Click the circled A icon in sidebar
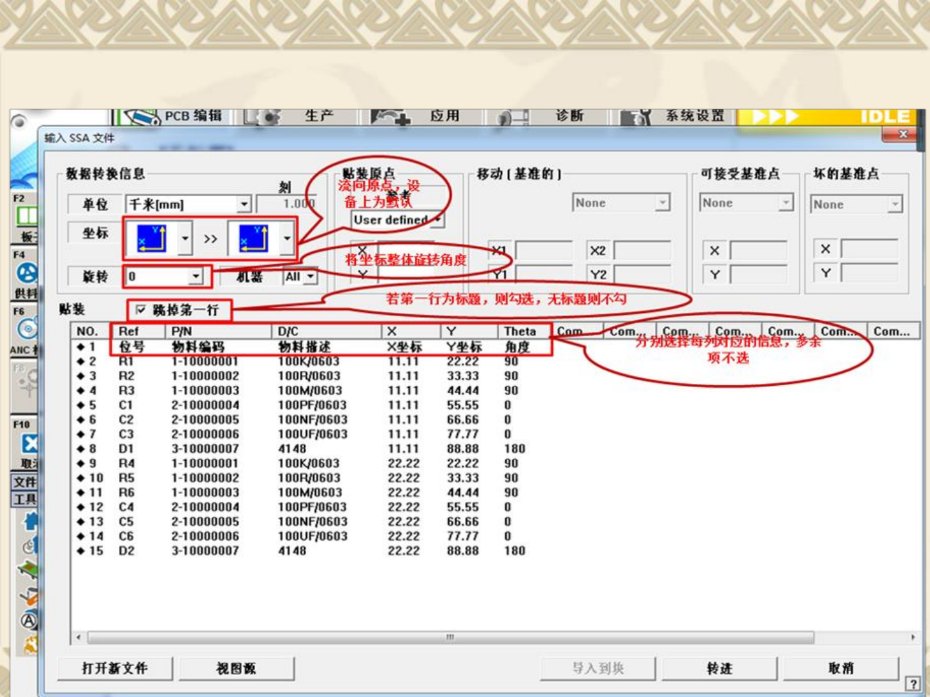This screenshot has width=930, height=697. coord(29,621)
